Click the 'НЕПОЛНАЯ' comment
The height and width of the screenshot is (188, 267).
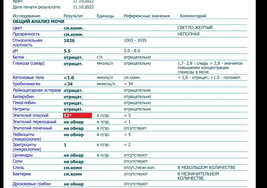(x=189, y=34)
